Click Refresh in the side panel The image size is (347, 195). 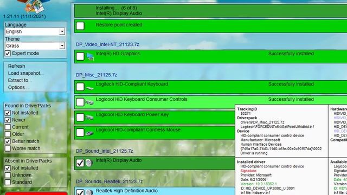(17, 66)
